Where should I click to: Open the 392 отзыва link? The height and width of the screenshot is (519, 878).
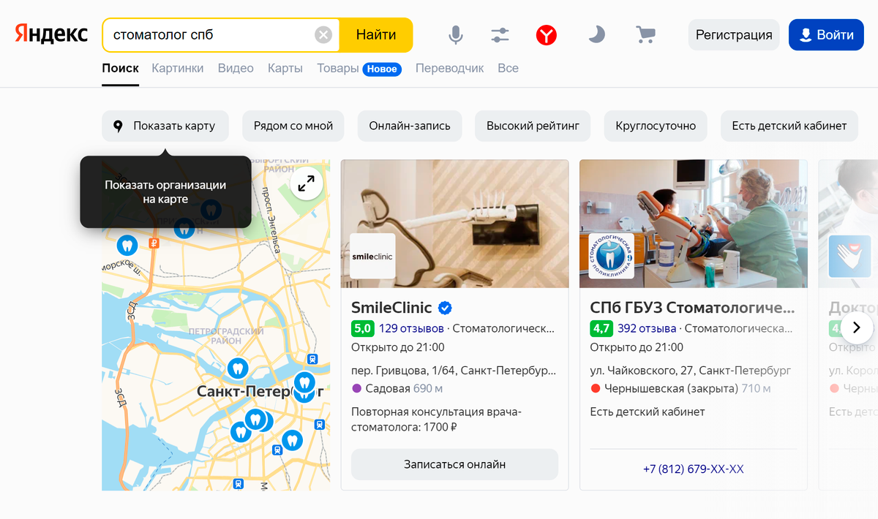[647, 328]
